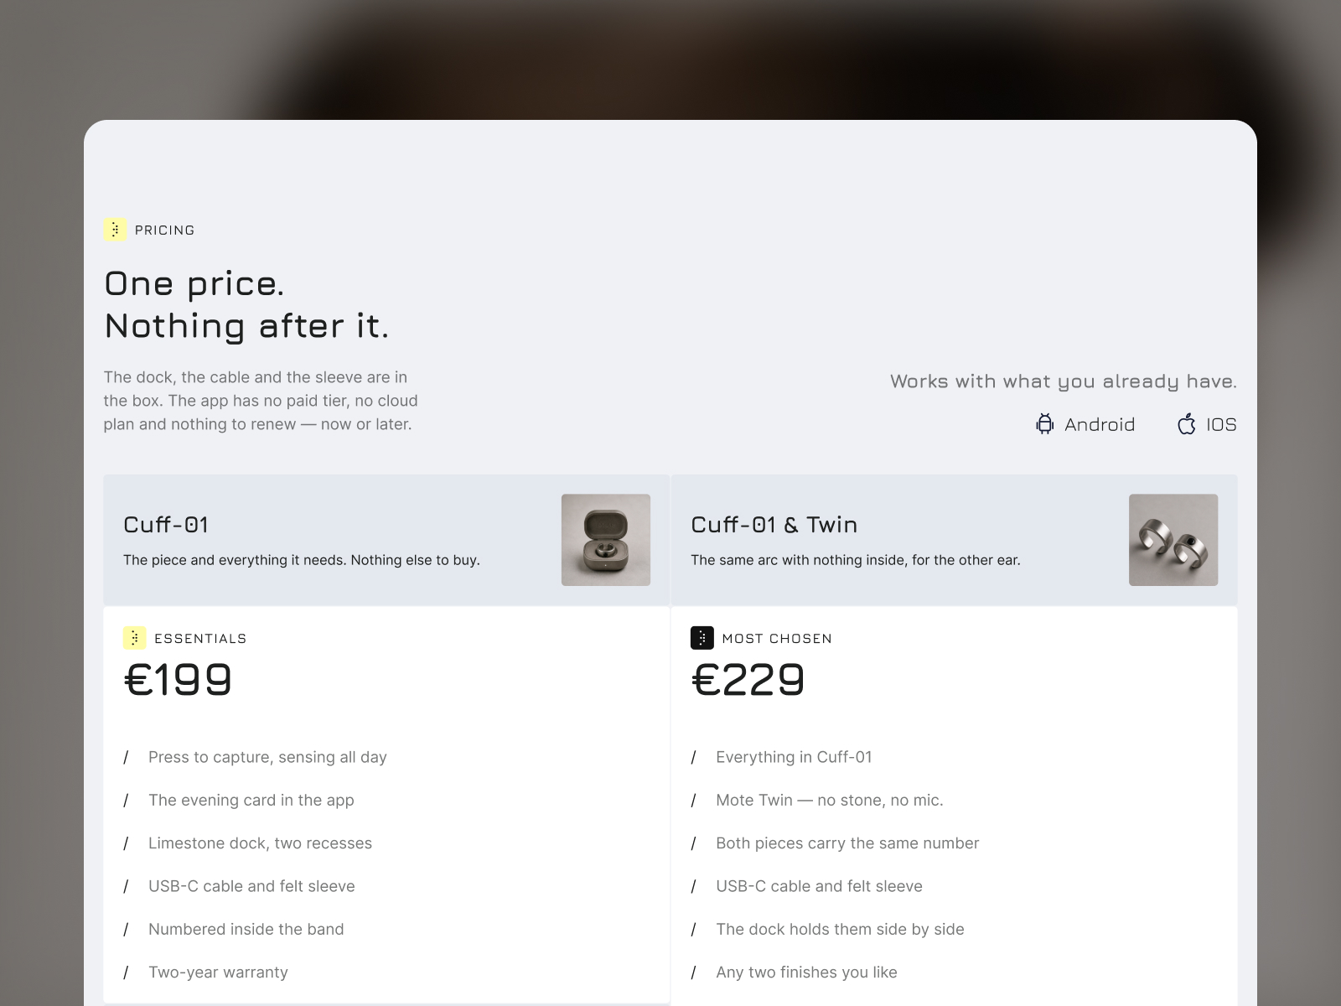Screen dimensions: 1341x1006
Task: Click the Cuff-01 & Twin plan title
Action: click(x=774, y=525)
